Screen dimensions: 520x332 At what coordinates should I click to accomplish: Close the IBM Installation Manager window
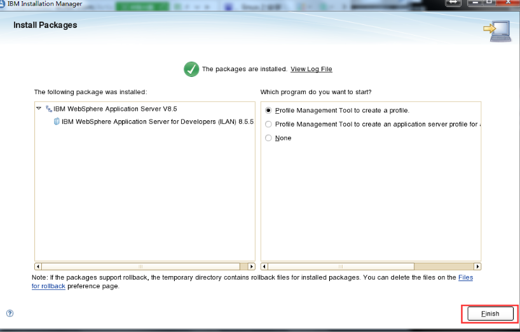pos(508,3)
